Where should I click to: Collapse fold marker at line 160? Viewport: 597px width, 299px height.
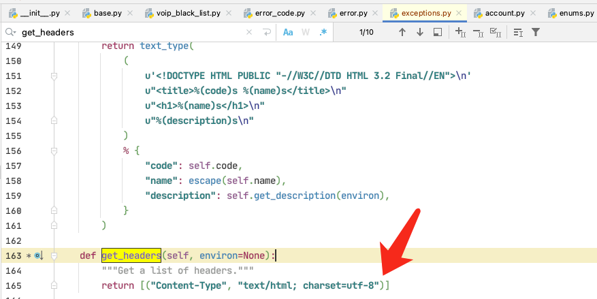tap(54, 210)
